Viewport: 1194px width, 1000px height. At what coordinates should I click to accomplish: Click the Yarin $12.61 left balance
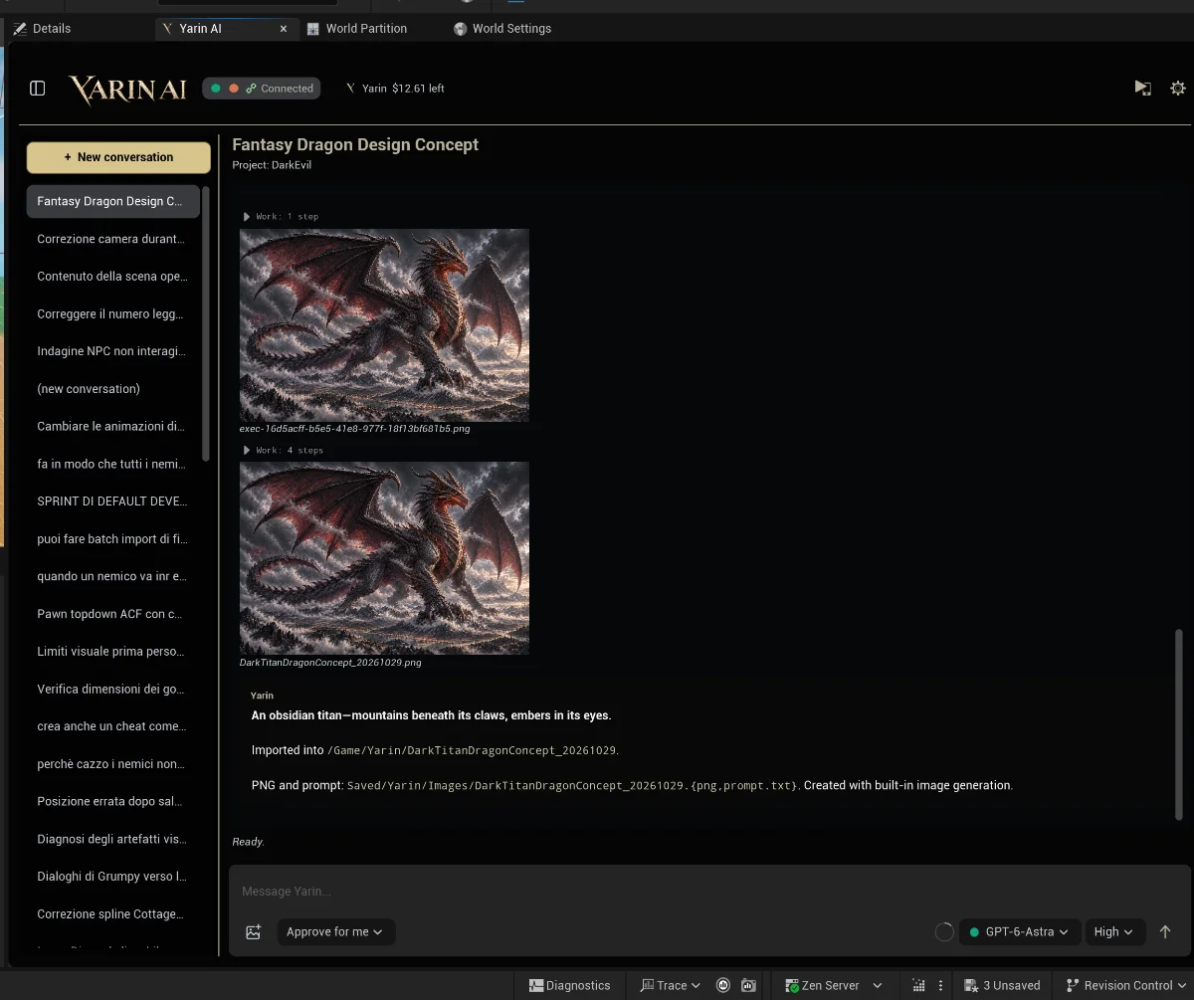[395, 89]
